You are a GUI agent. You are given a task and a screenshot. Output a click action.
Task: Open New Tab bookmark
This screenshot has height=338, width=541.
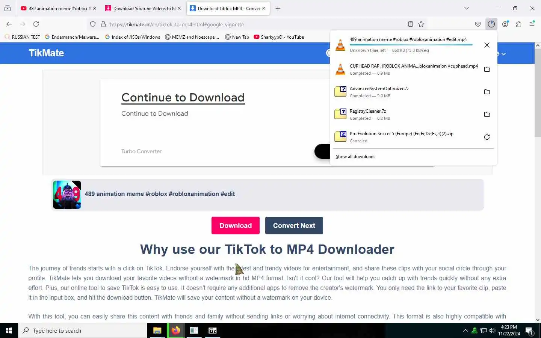coord(237,37)
